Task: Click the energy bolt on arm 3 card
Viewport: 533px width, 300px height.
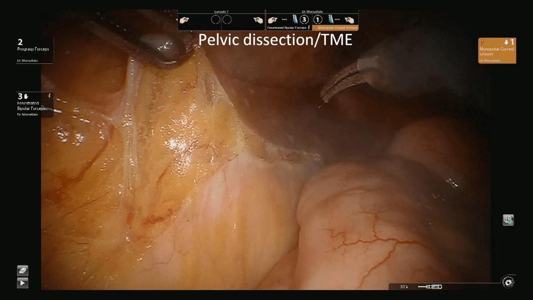Action: pos(49,96)
